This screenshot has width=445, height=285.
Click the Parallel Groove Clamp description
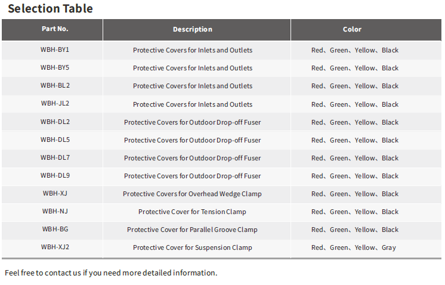(192, 230)
